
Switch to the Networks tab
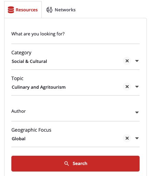click(x=61, y=10)
